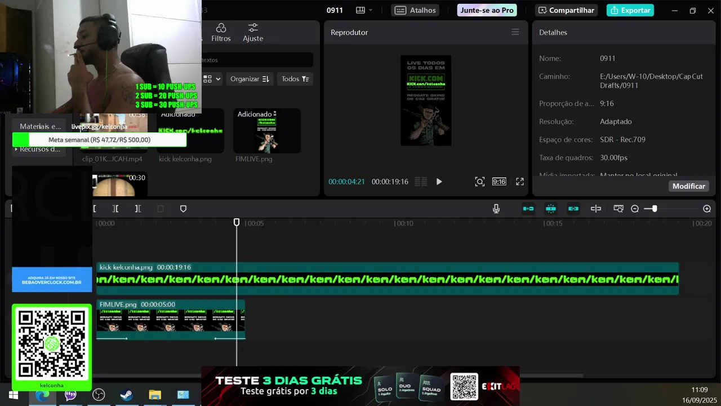Viewport: 721px width, 406px height.
Task: Open the grid view mode dropdown
Action: coord(212,79)
